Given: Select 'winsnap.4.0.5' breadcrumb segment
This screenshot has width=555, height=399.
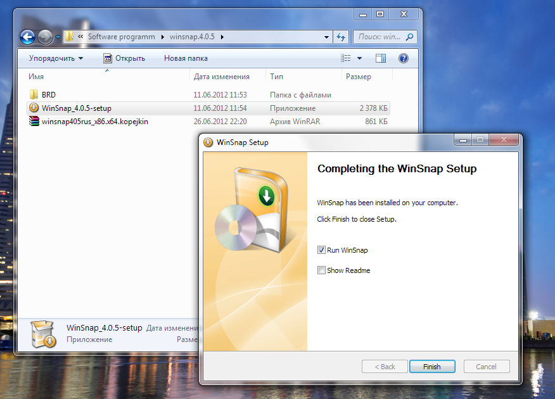Looking at the screenshot, I should [x=192, y=37].
